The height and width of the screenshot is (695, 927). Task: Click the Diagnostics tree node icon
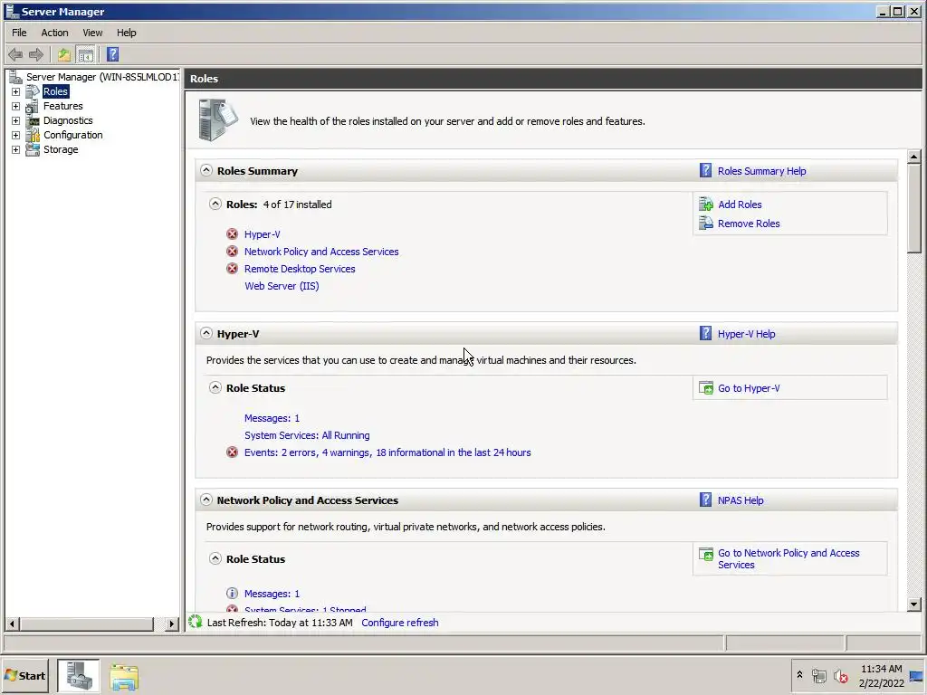click(33, 120)
